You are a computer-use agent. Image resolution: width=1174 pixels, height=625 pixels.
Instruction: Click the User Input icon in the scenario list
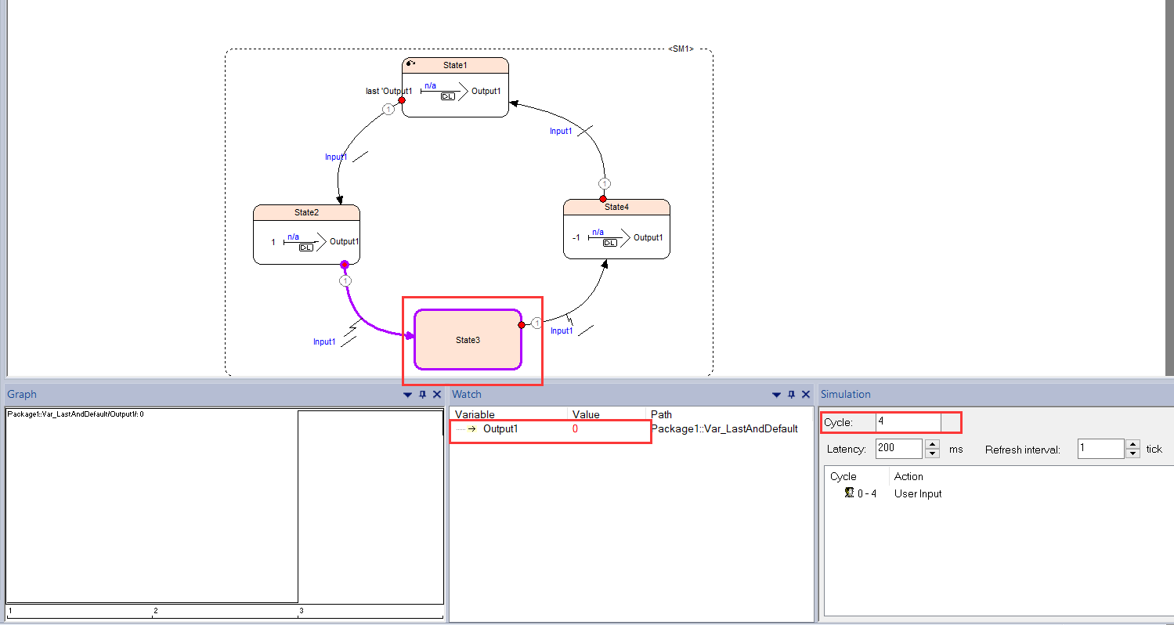pyautogui.click(x=849, y=493)
